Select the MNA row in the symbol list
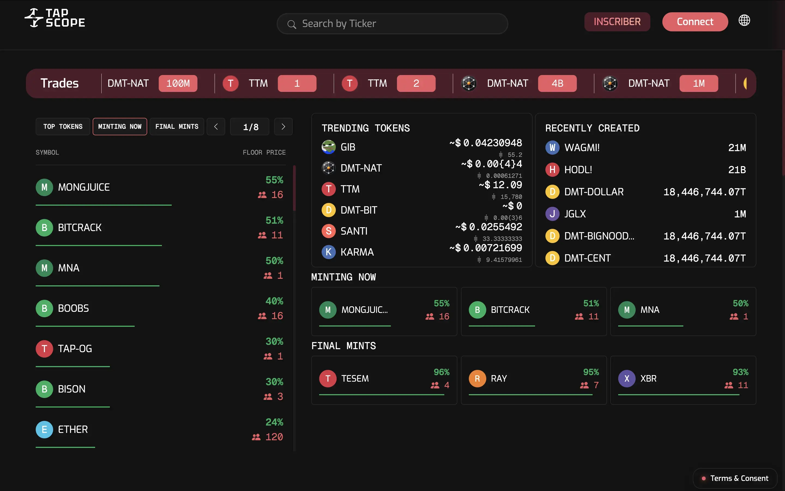The image size is (785, 491). (161, 268)
